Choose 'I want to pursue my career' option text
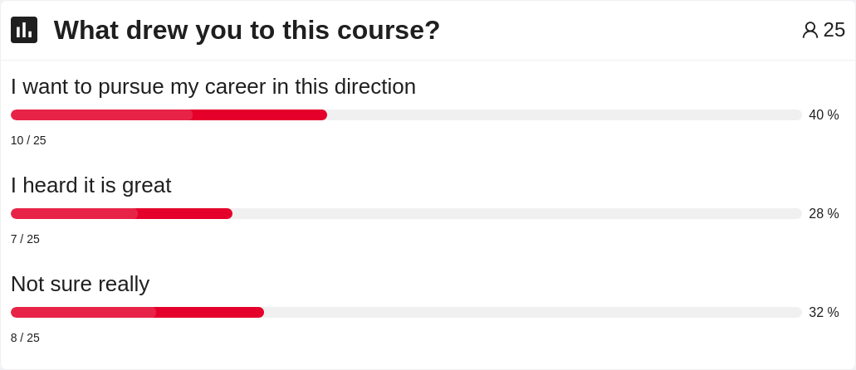The height and width of the screenshot is (370, 856). pyautogui.click(x=213, y=86)
